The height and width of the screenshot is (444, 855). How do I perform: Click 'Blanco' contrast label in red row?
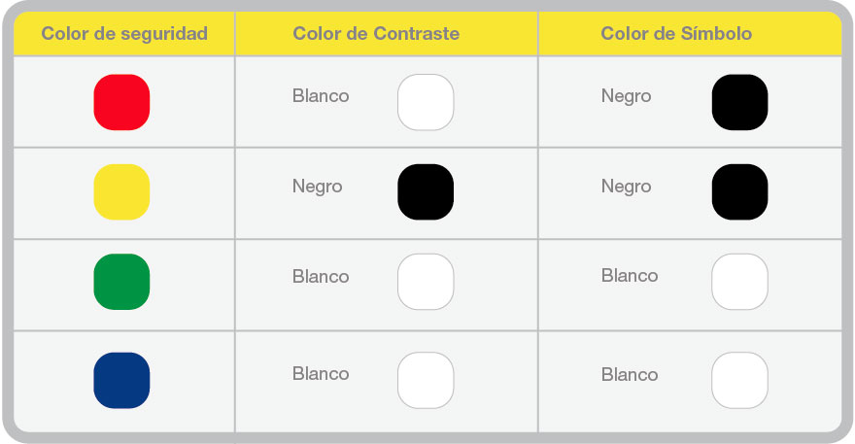(x=321, y=96)
